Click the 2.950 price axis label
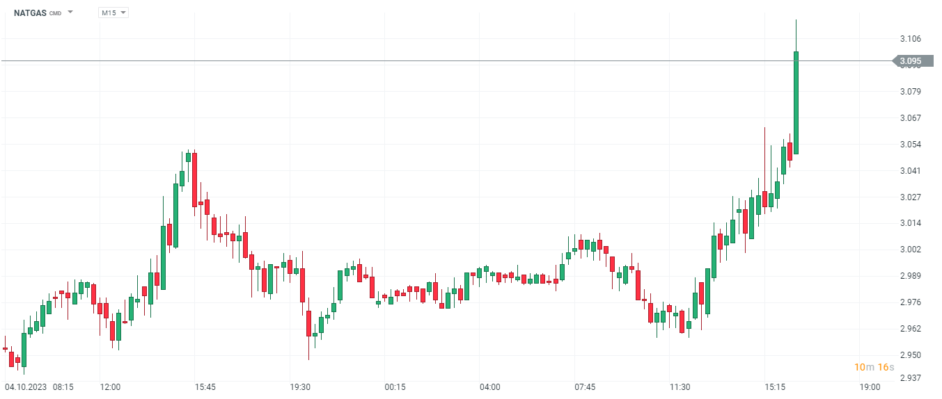 click(x=911, y=355)
